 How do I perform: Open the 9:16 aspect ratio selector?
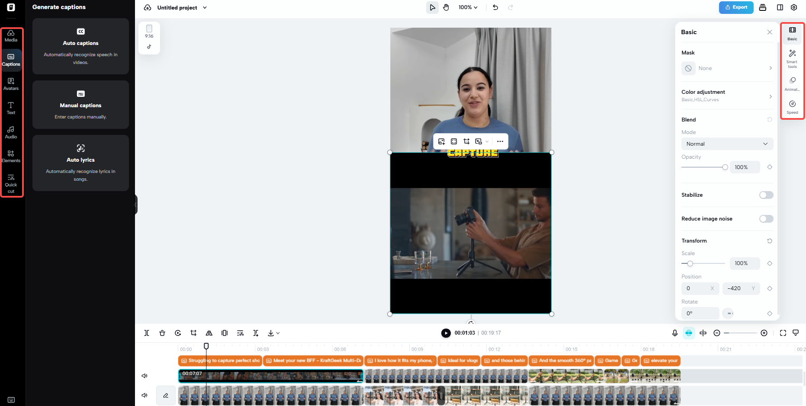pyautogui.click(x=149, y=32)
